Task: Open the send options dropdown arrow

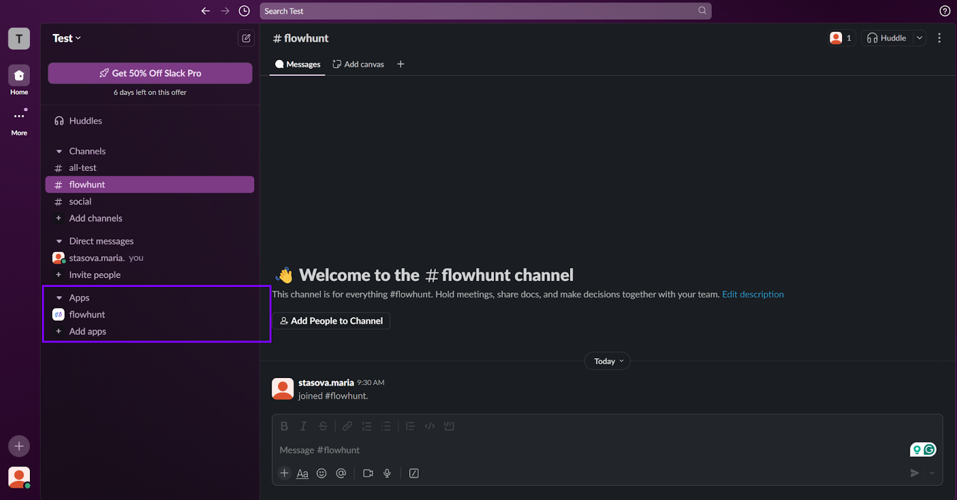Action: click(x=932, y=473)
